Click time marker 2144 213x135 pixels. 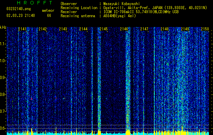[x=83, y=29]
